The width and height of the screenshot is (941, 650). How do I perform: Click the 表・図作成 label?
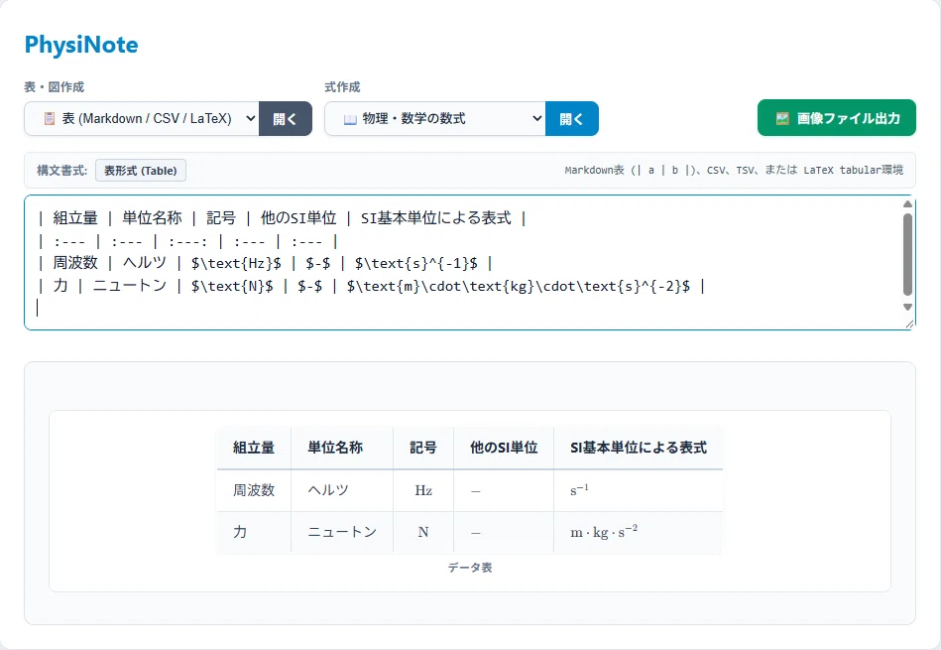(x=54, y=87)
